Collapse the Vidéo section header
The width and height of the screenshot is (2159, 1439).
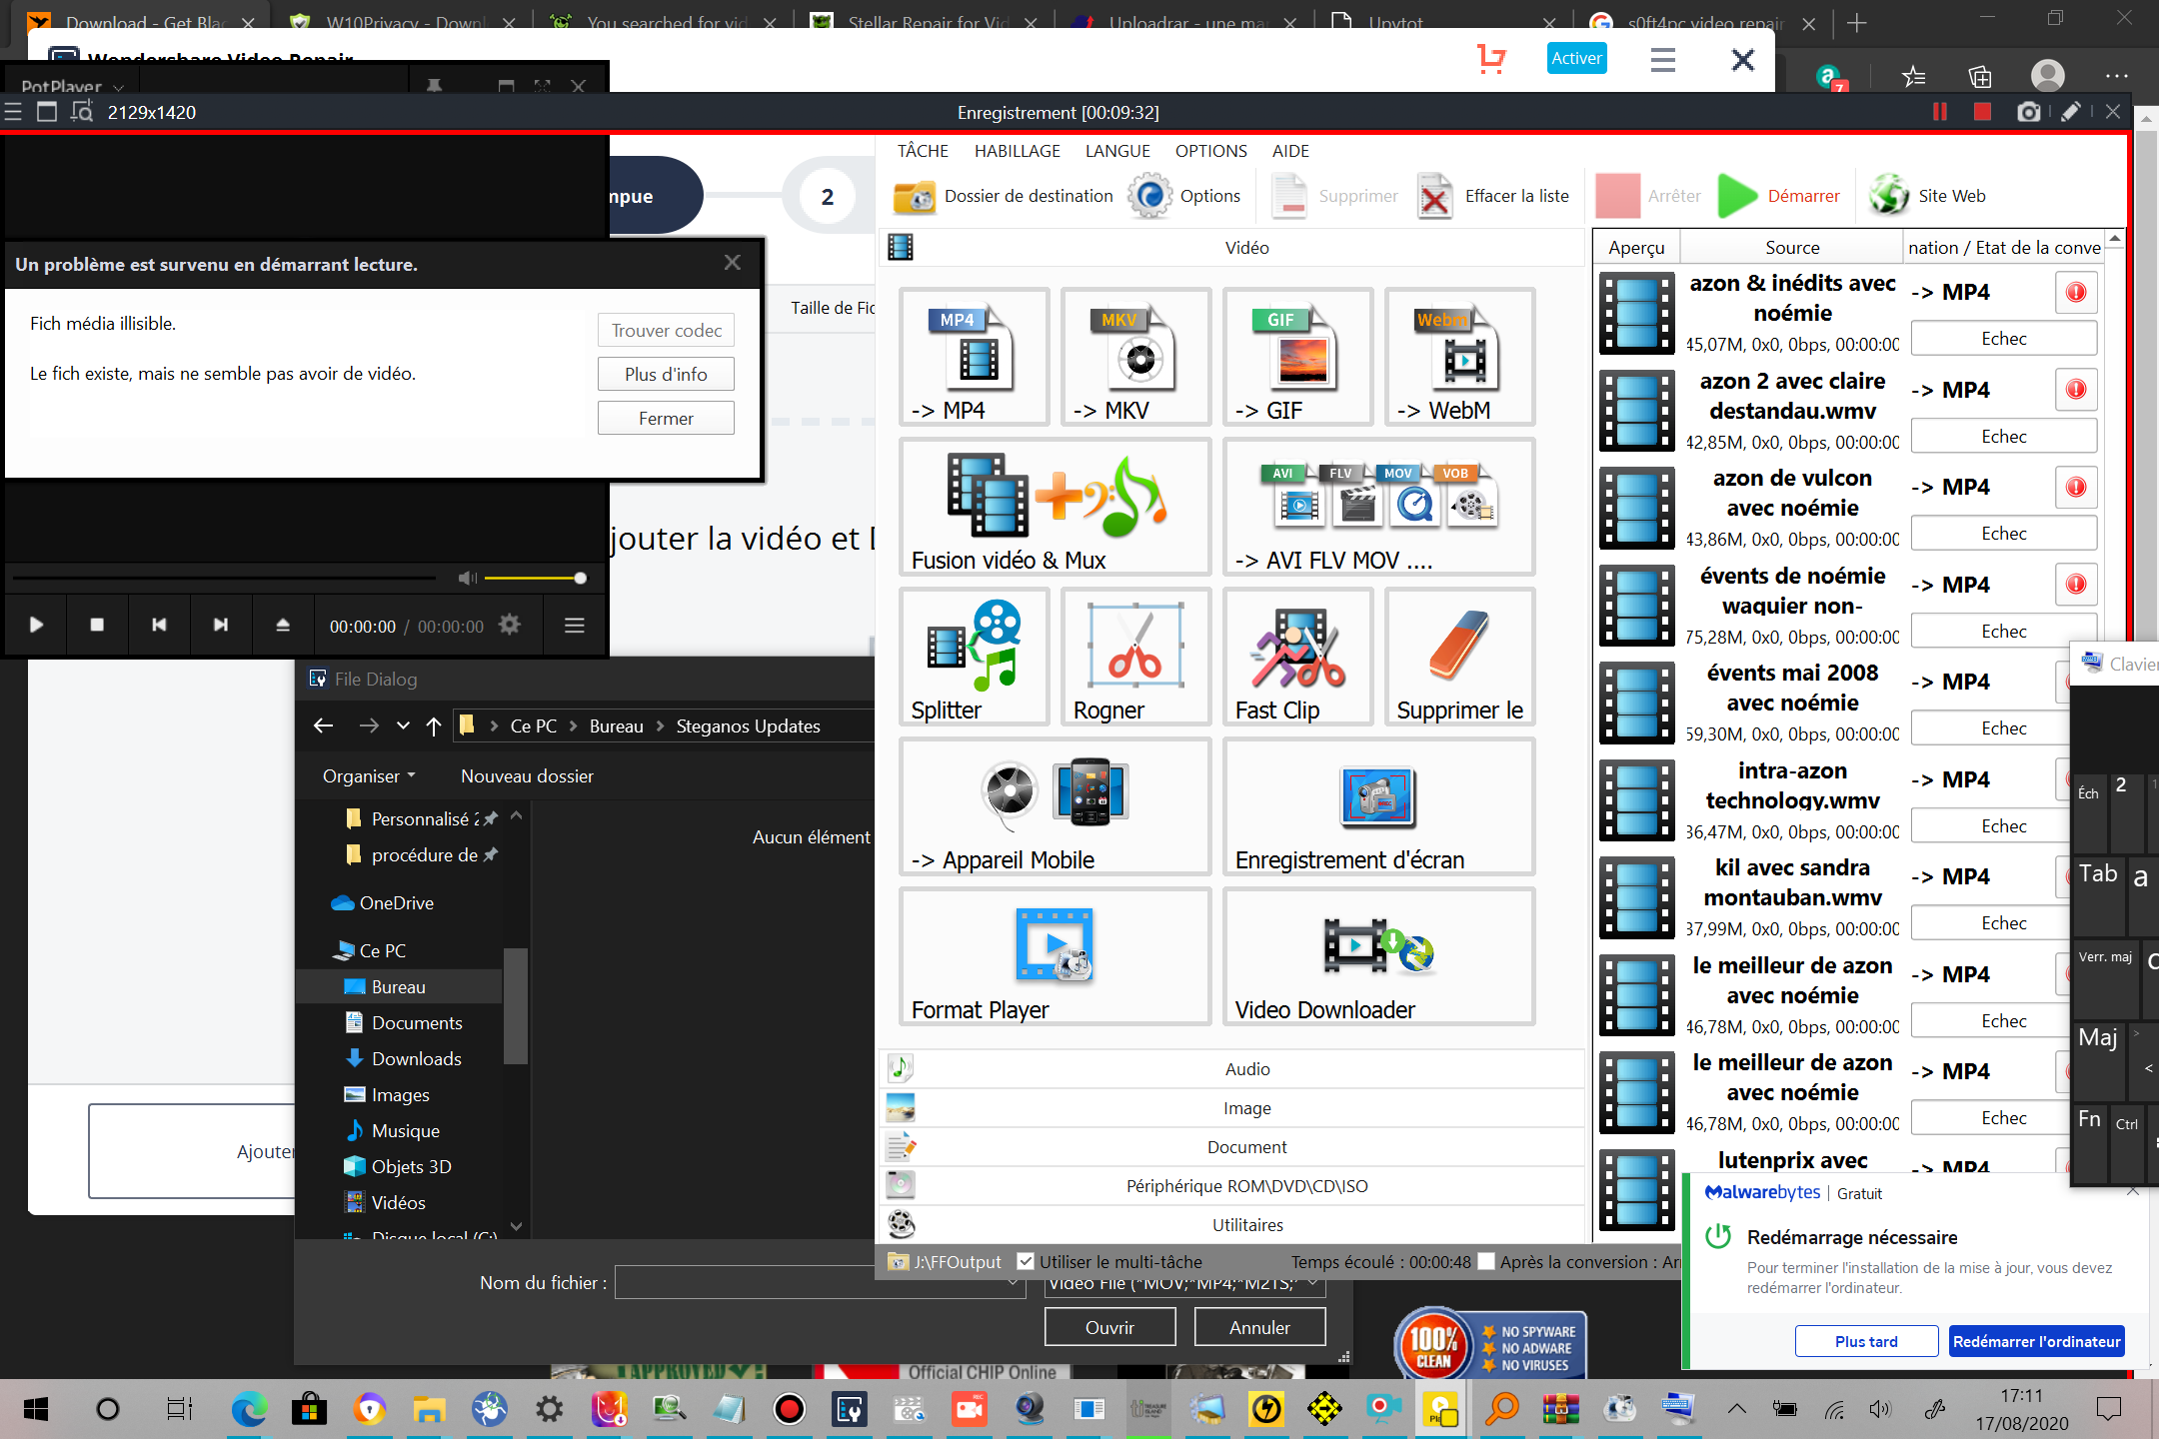[1231, 247]
